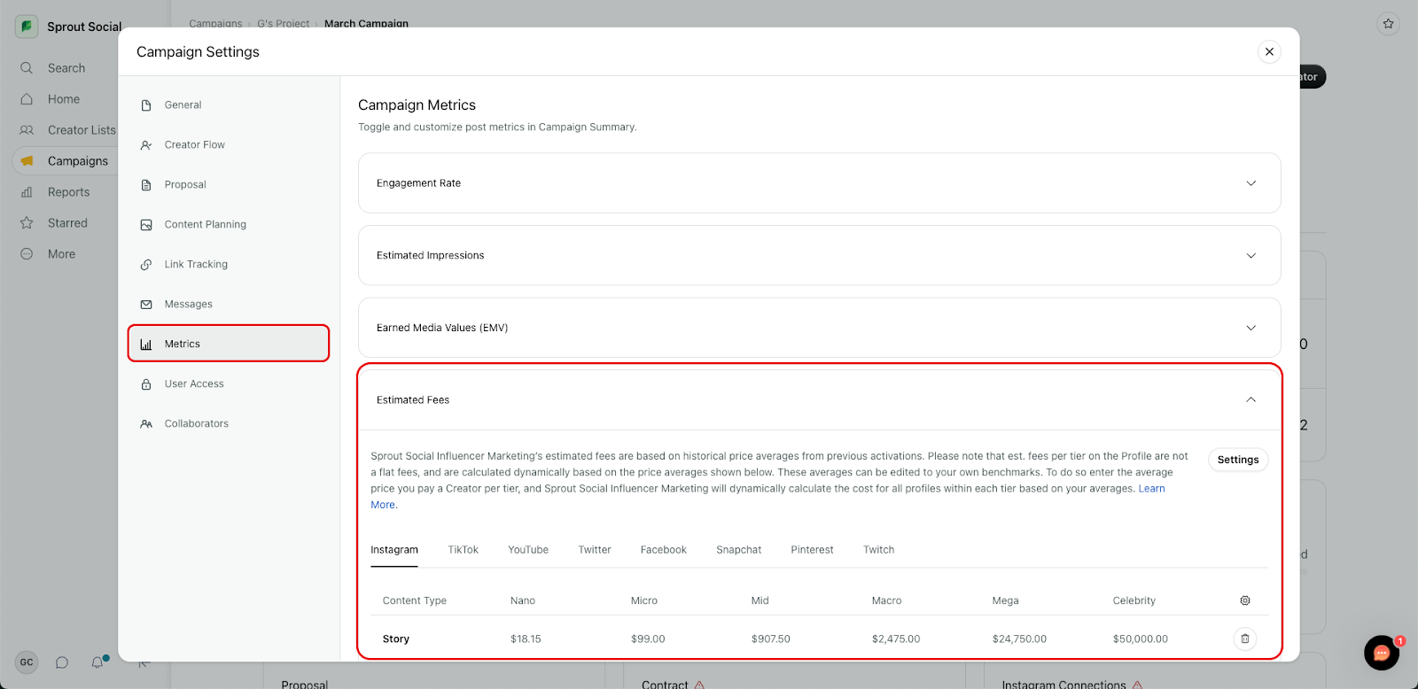Click the Link Tracking chain icon
Image resolution: width=1418 pixels, height=689 pixels.
(146, 265)
